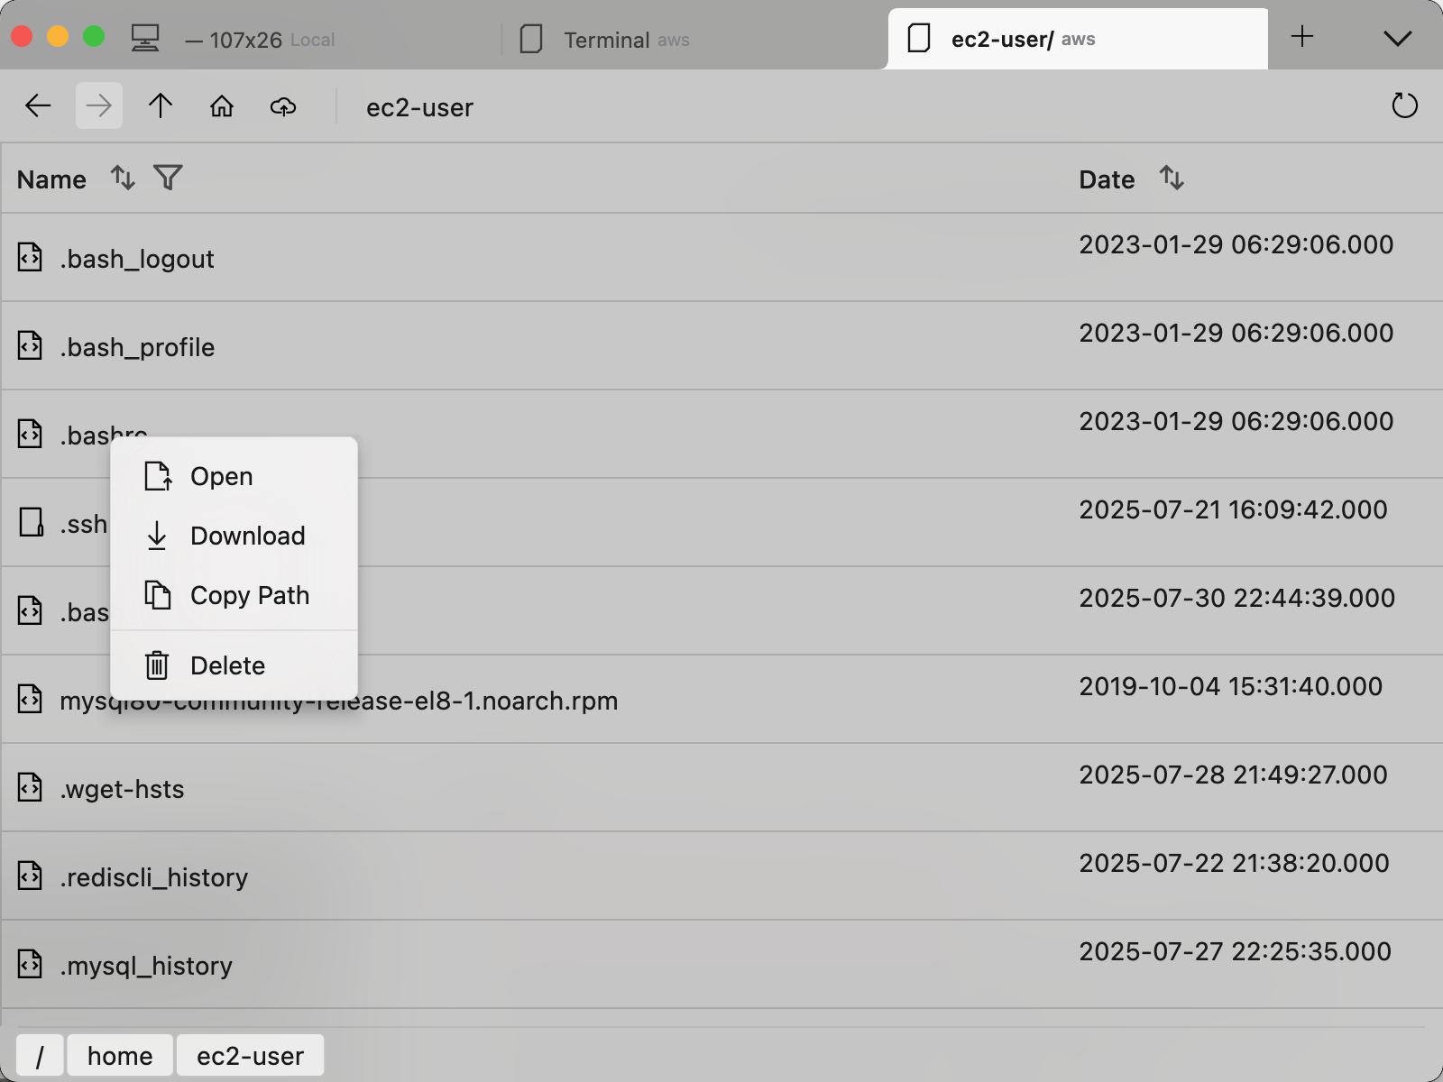Click the Date column header
This screenshot has width=1443, height=1082.
[1107, 179]
